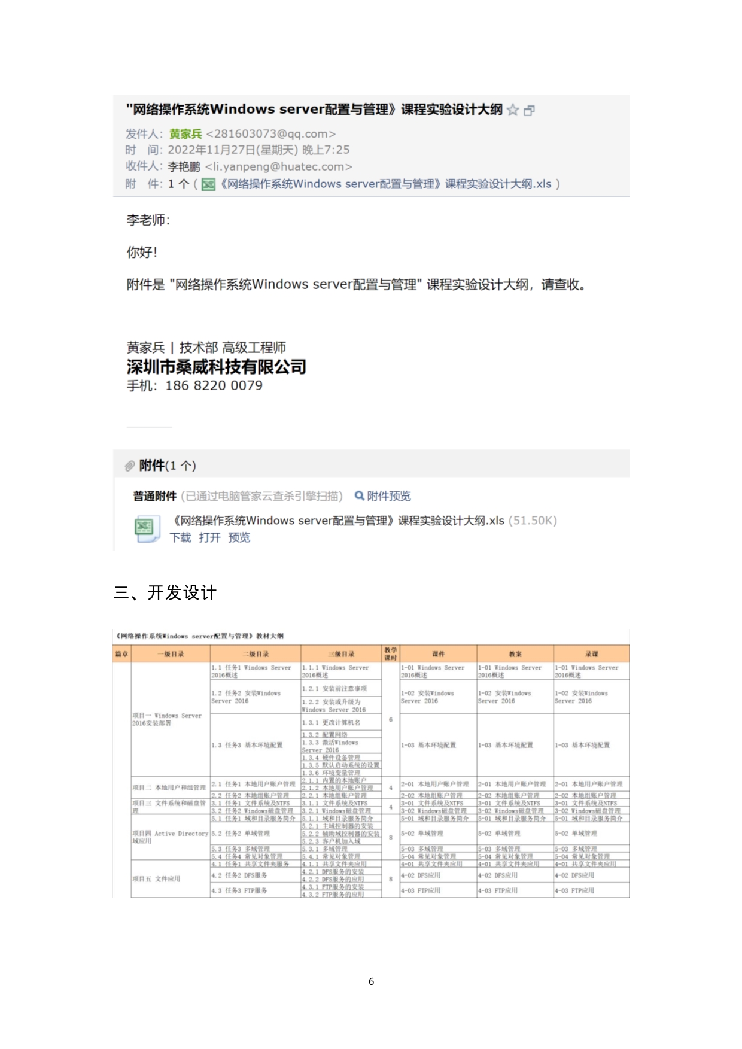Click the signature line 技术部 高级工程师
The height and width of the screenshot is (1049, 742).
coord(233,348)
